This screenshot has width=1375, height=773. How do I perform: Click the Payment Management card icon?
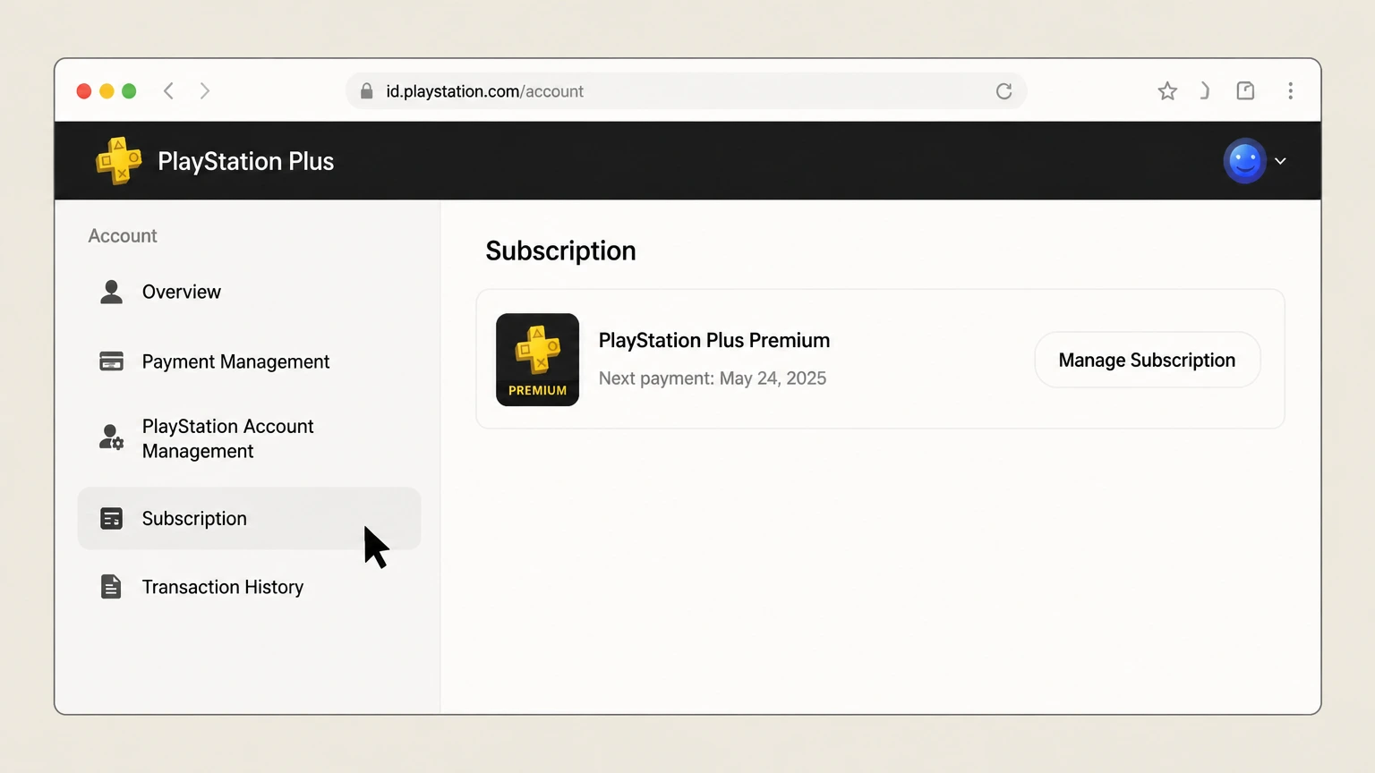pyautogui.click(x=111, y=361)
